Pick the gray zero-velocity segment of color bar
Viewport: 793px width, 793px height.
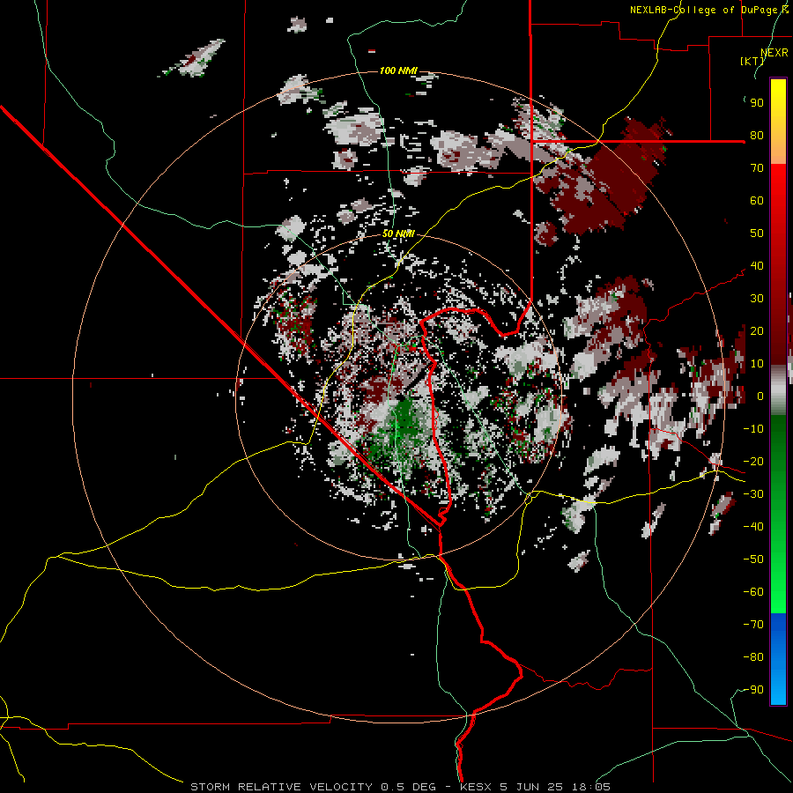tap(778, 390)
